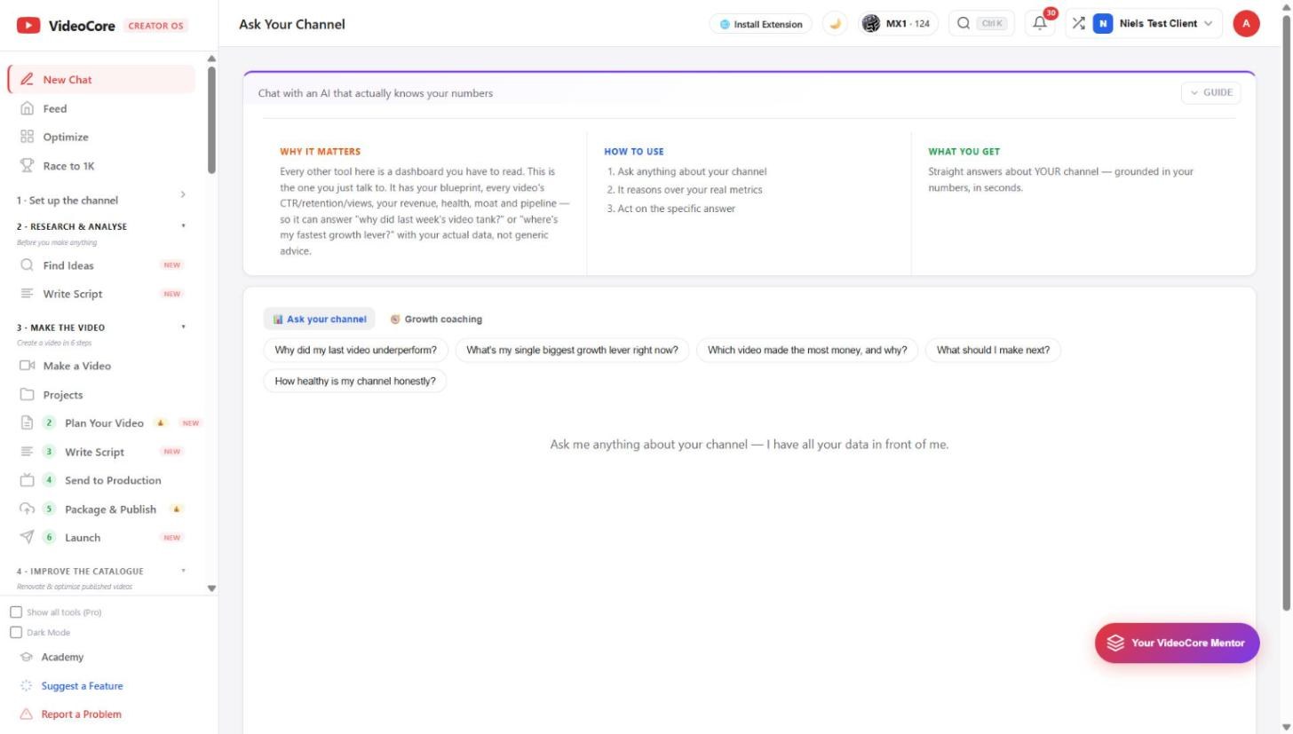Enable Show all tools (Pro) checkbox

pos(16,612)
